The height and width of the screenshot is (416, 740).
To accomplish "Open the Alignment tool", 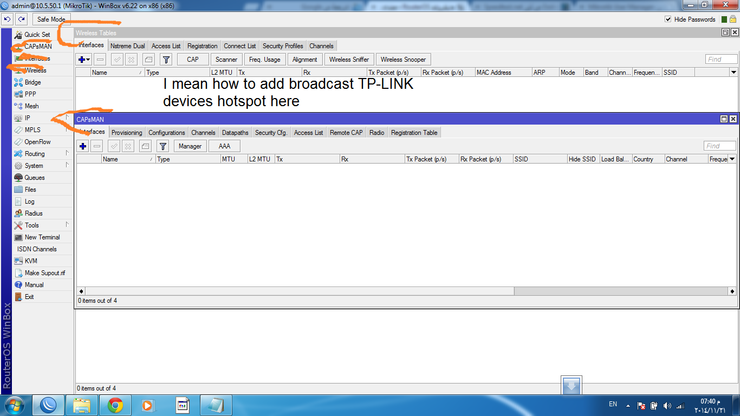I will point(305,60).
